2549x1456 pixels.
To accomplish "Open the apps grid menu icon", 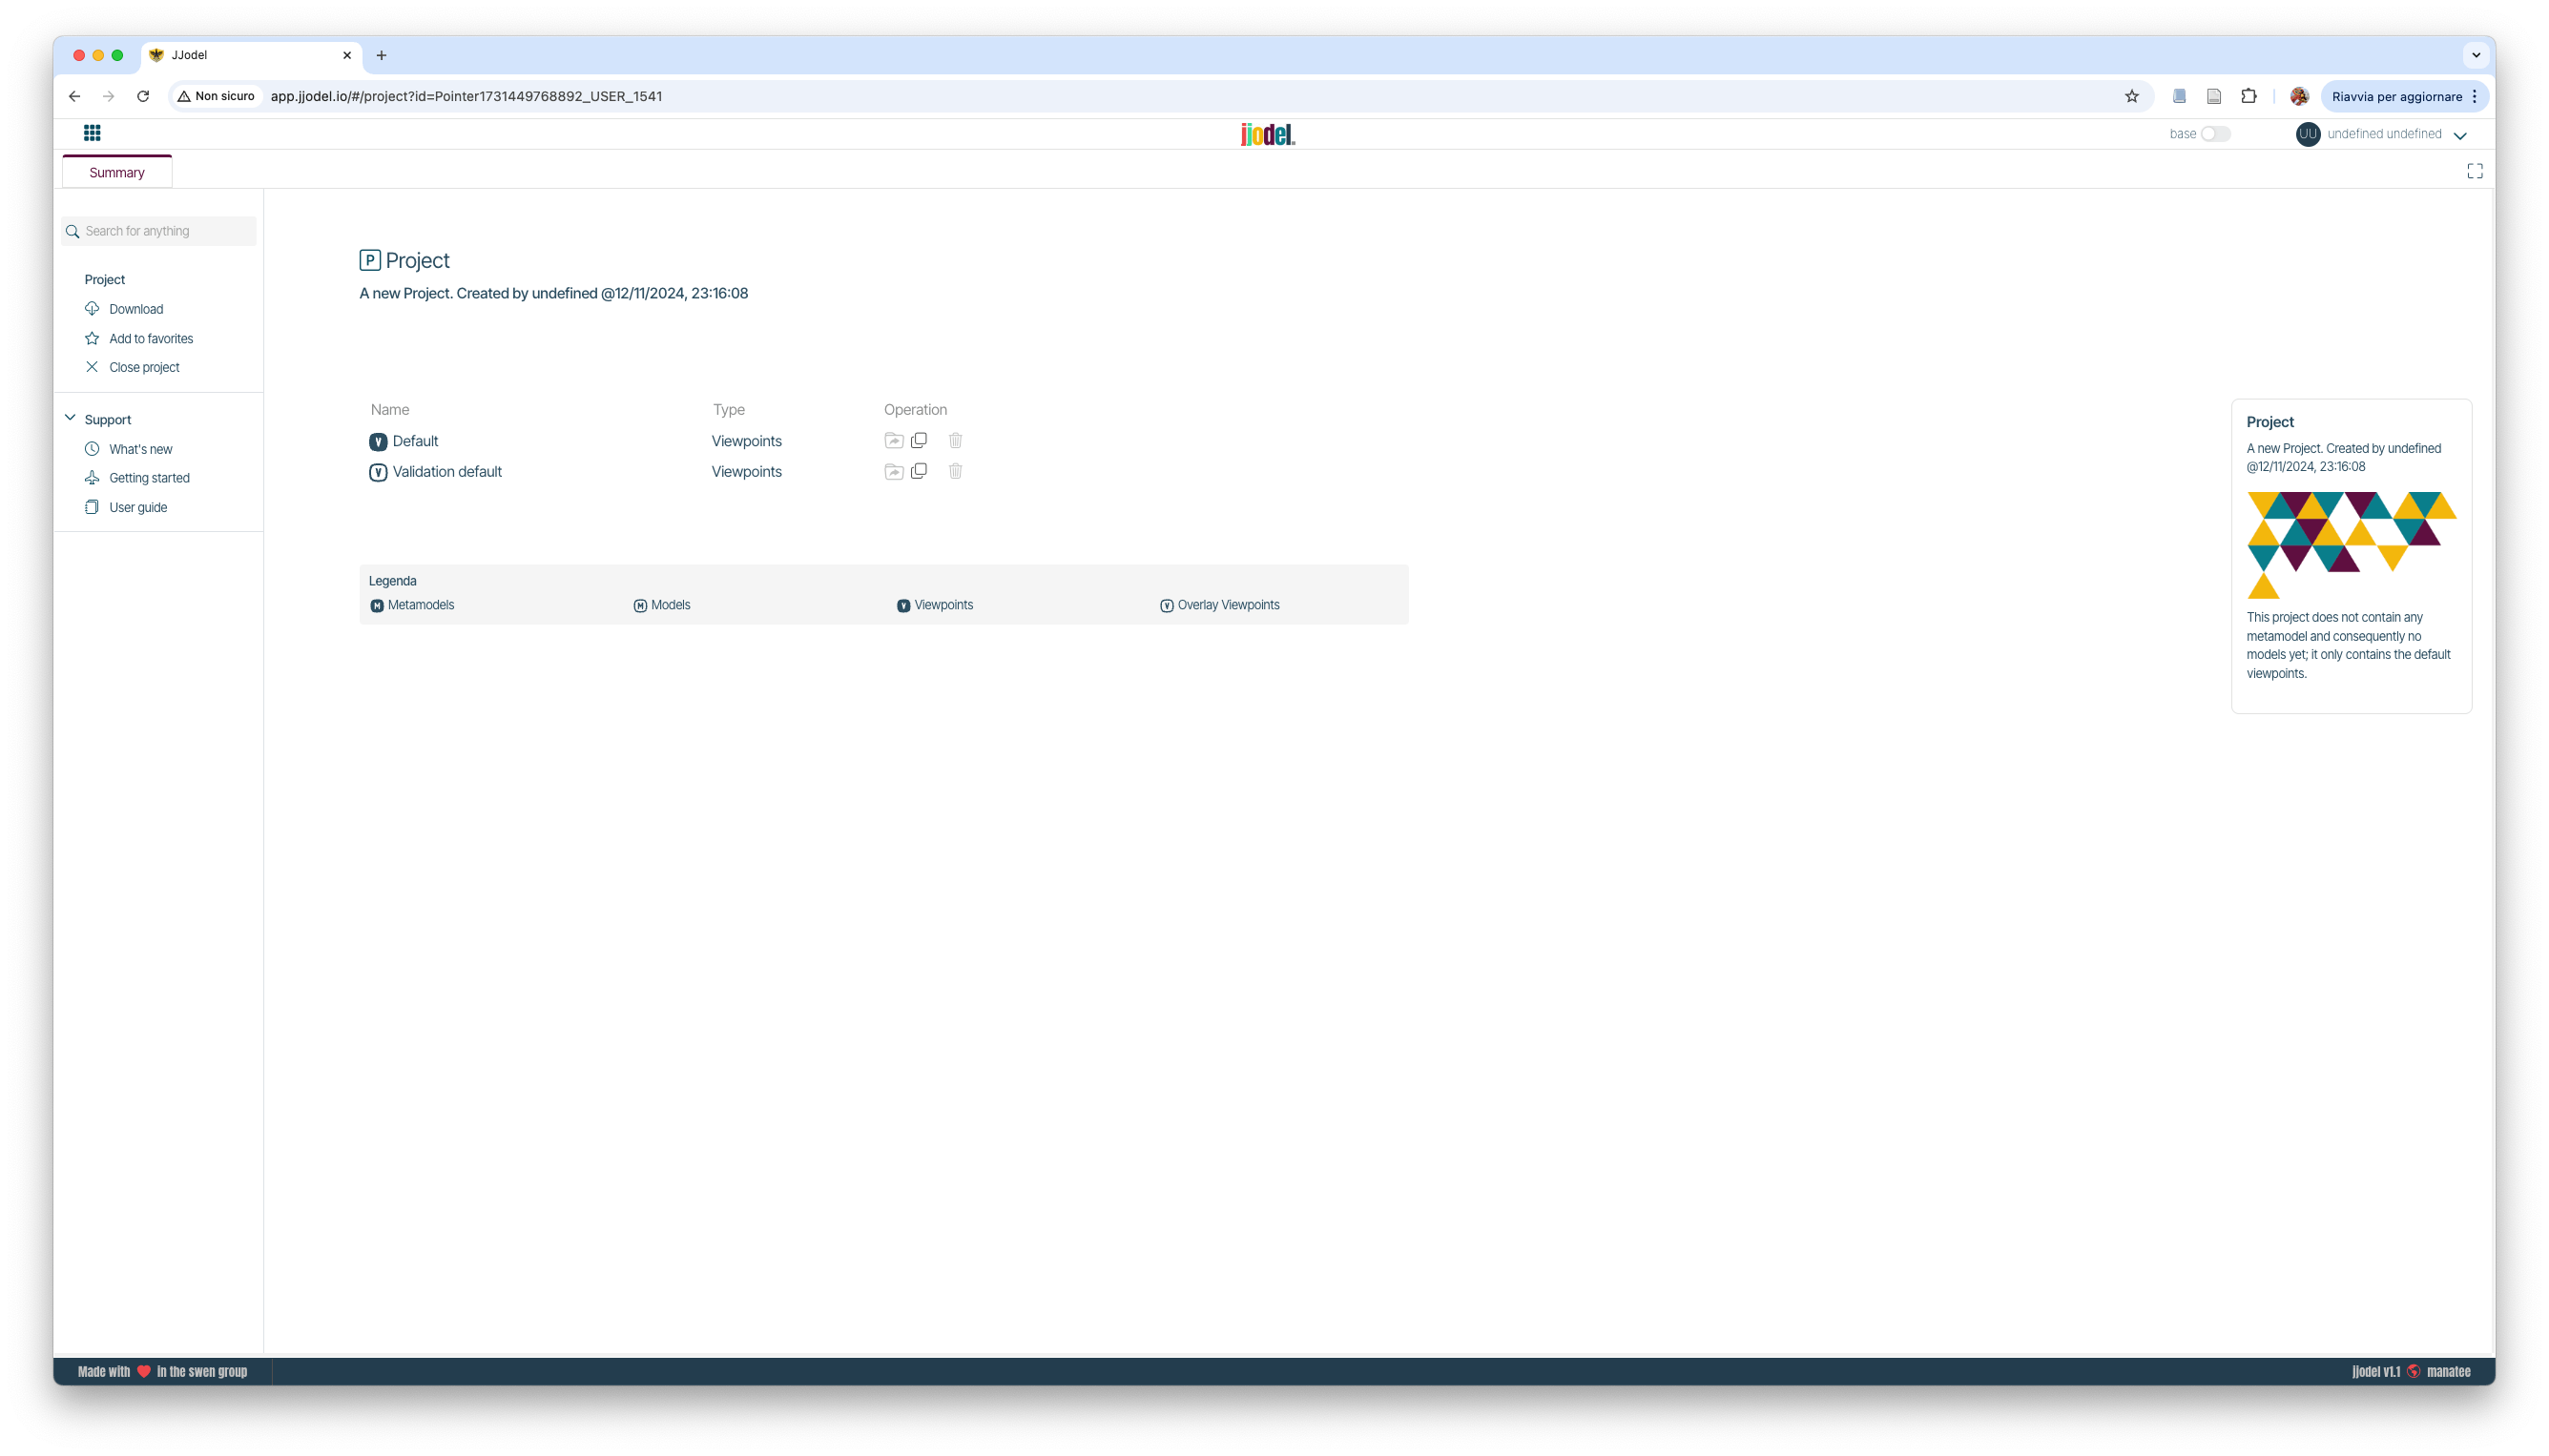I will pos(92,133).
